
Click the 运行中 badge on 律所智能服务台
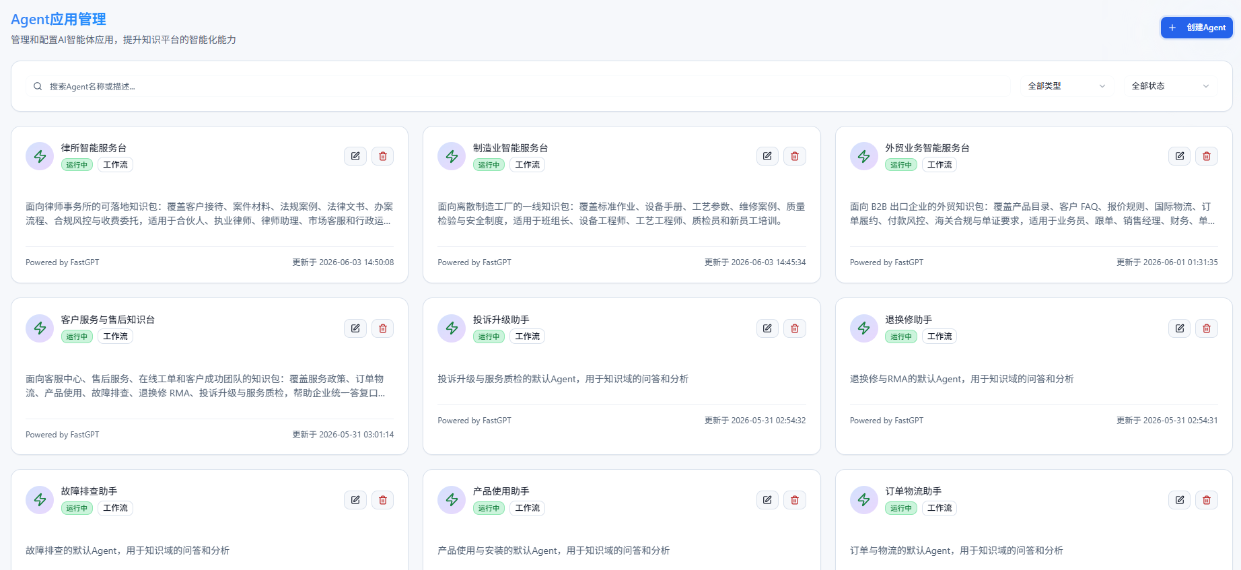77,165
